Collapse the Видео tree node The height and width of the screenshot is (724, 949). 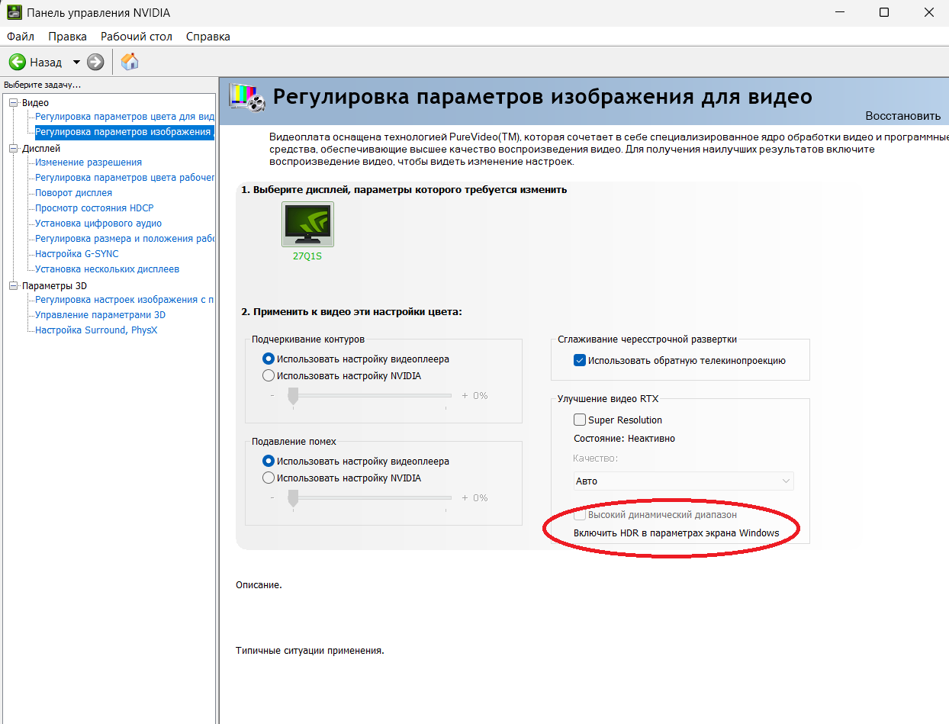[13, 103]
